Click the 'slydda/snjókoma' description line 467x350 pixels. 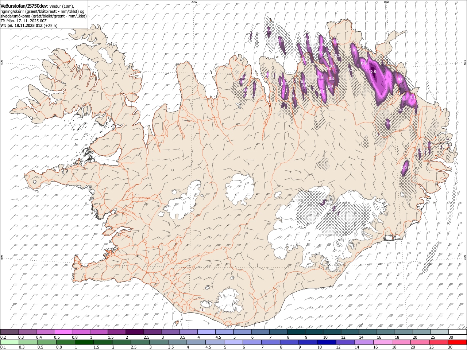pos(43,16)
